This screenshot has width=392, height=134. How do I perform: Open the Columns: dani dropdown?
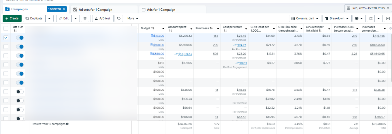[305, 18]
